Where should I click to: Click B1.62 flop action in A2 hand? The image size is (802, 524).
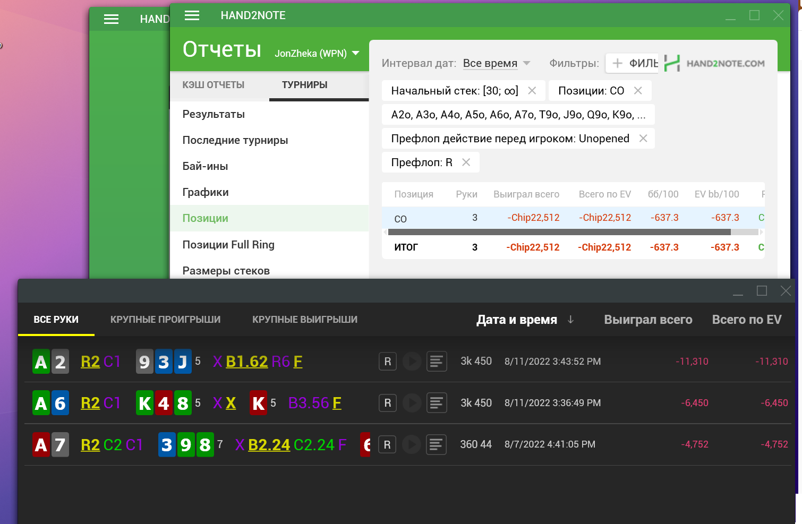coord(247,362)
